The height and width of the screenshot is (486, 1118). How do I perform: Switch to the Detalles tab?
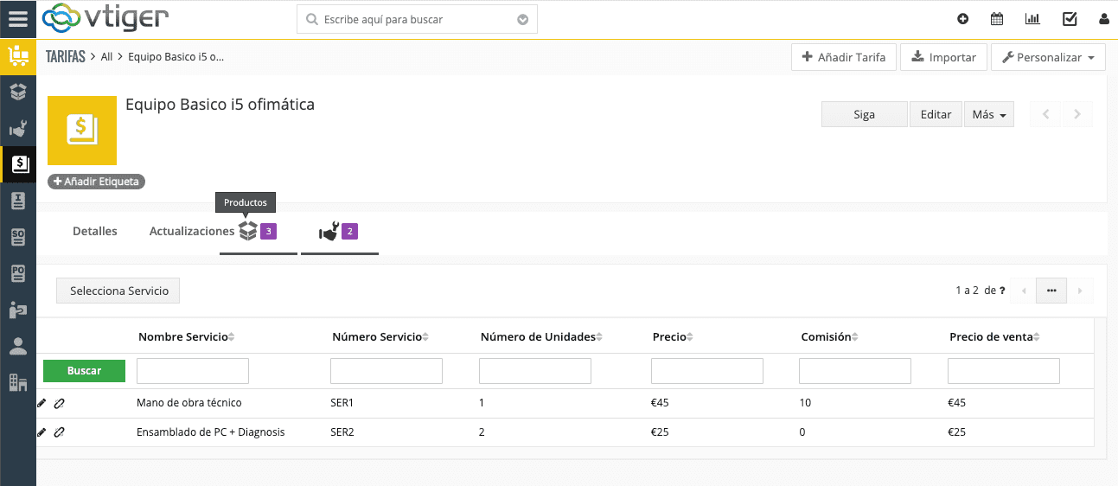(95, 232)
